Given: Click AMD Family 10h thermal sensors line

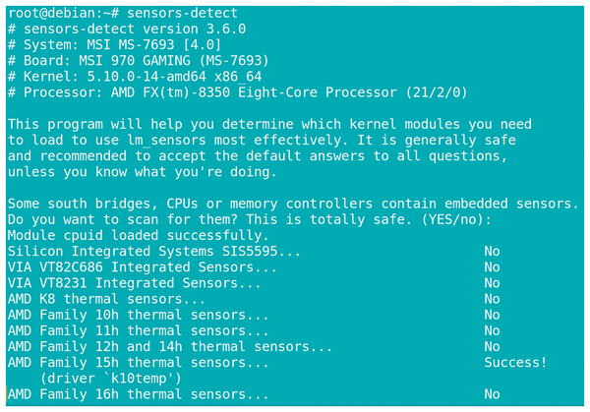Looking at the screenshot, I should click(x=139, y=315).
